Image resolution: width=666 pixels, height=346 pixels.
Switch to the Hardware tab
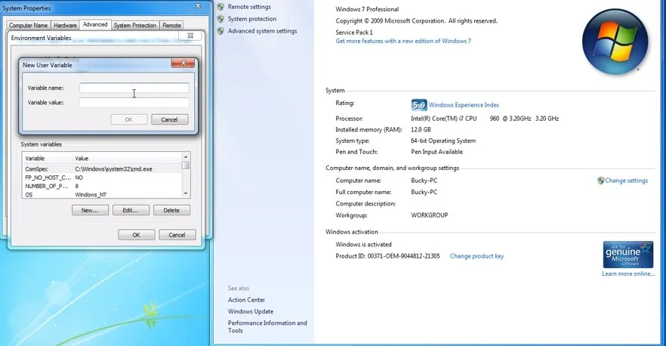(x=65, y=26)
